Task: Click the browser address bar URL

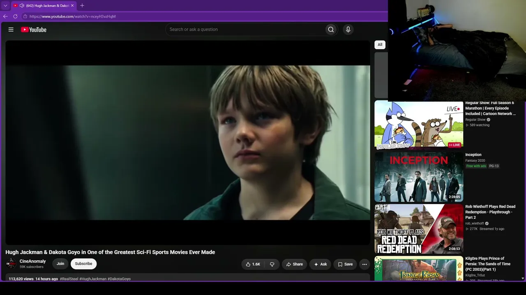Action: pyautogui.click(x=72, y=16)
